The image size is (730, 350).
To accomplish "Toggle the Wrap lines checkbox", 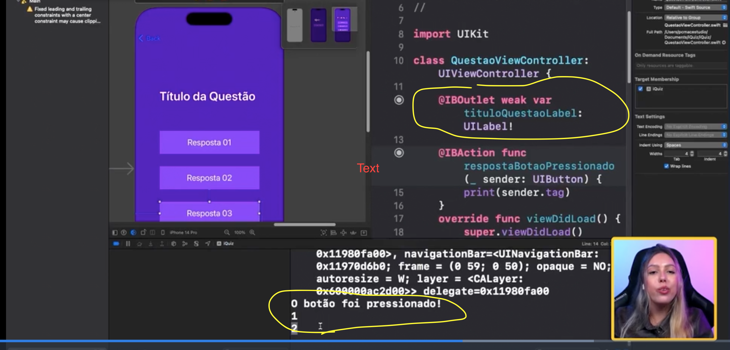I will click(x=666, y=166).
